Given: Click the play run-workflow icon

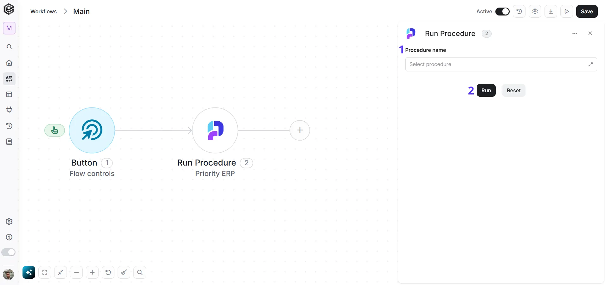Looking at the screenshot, I should tap(567, 11).
